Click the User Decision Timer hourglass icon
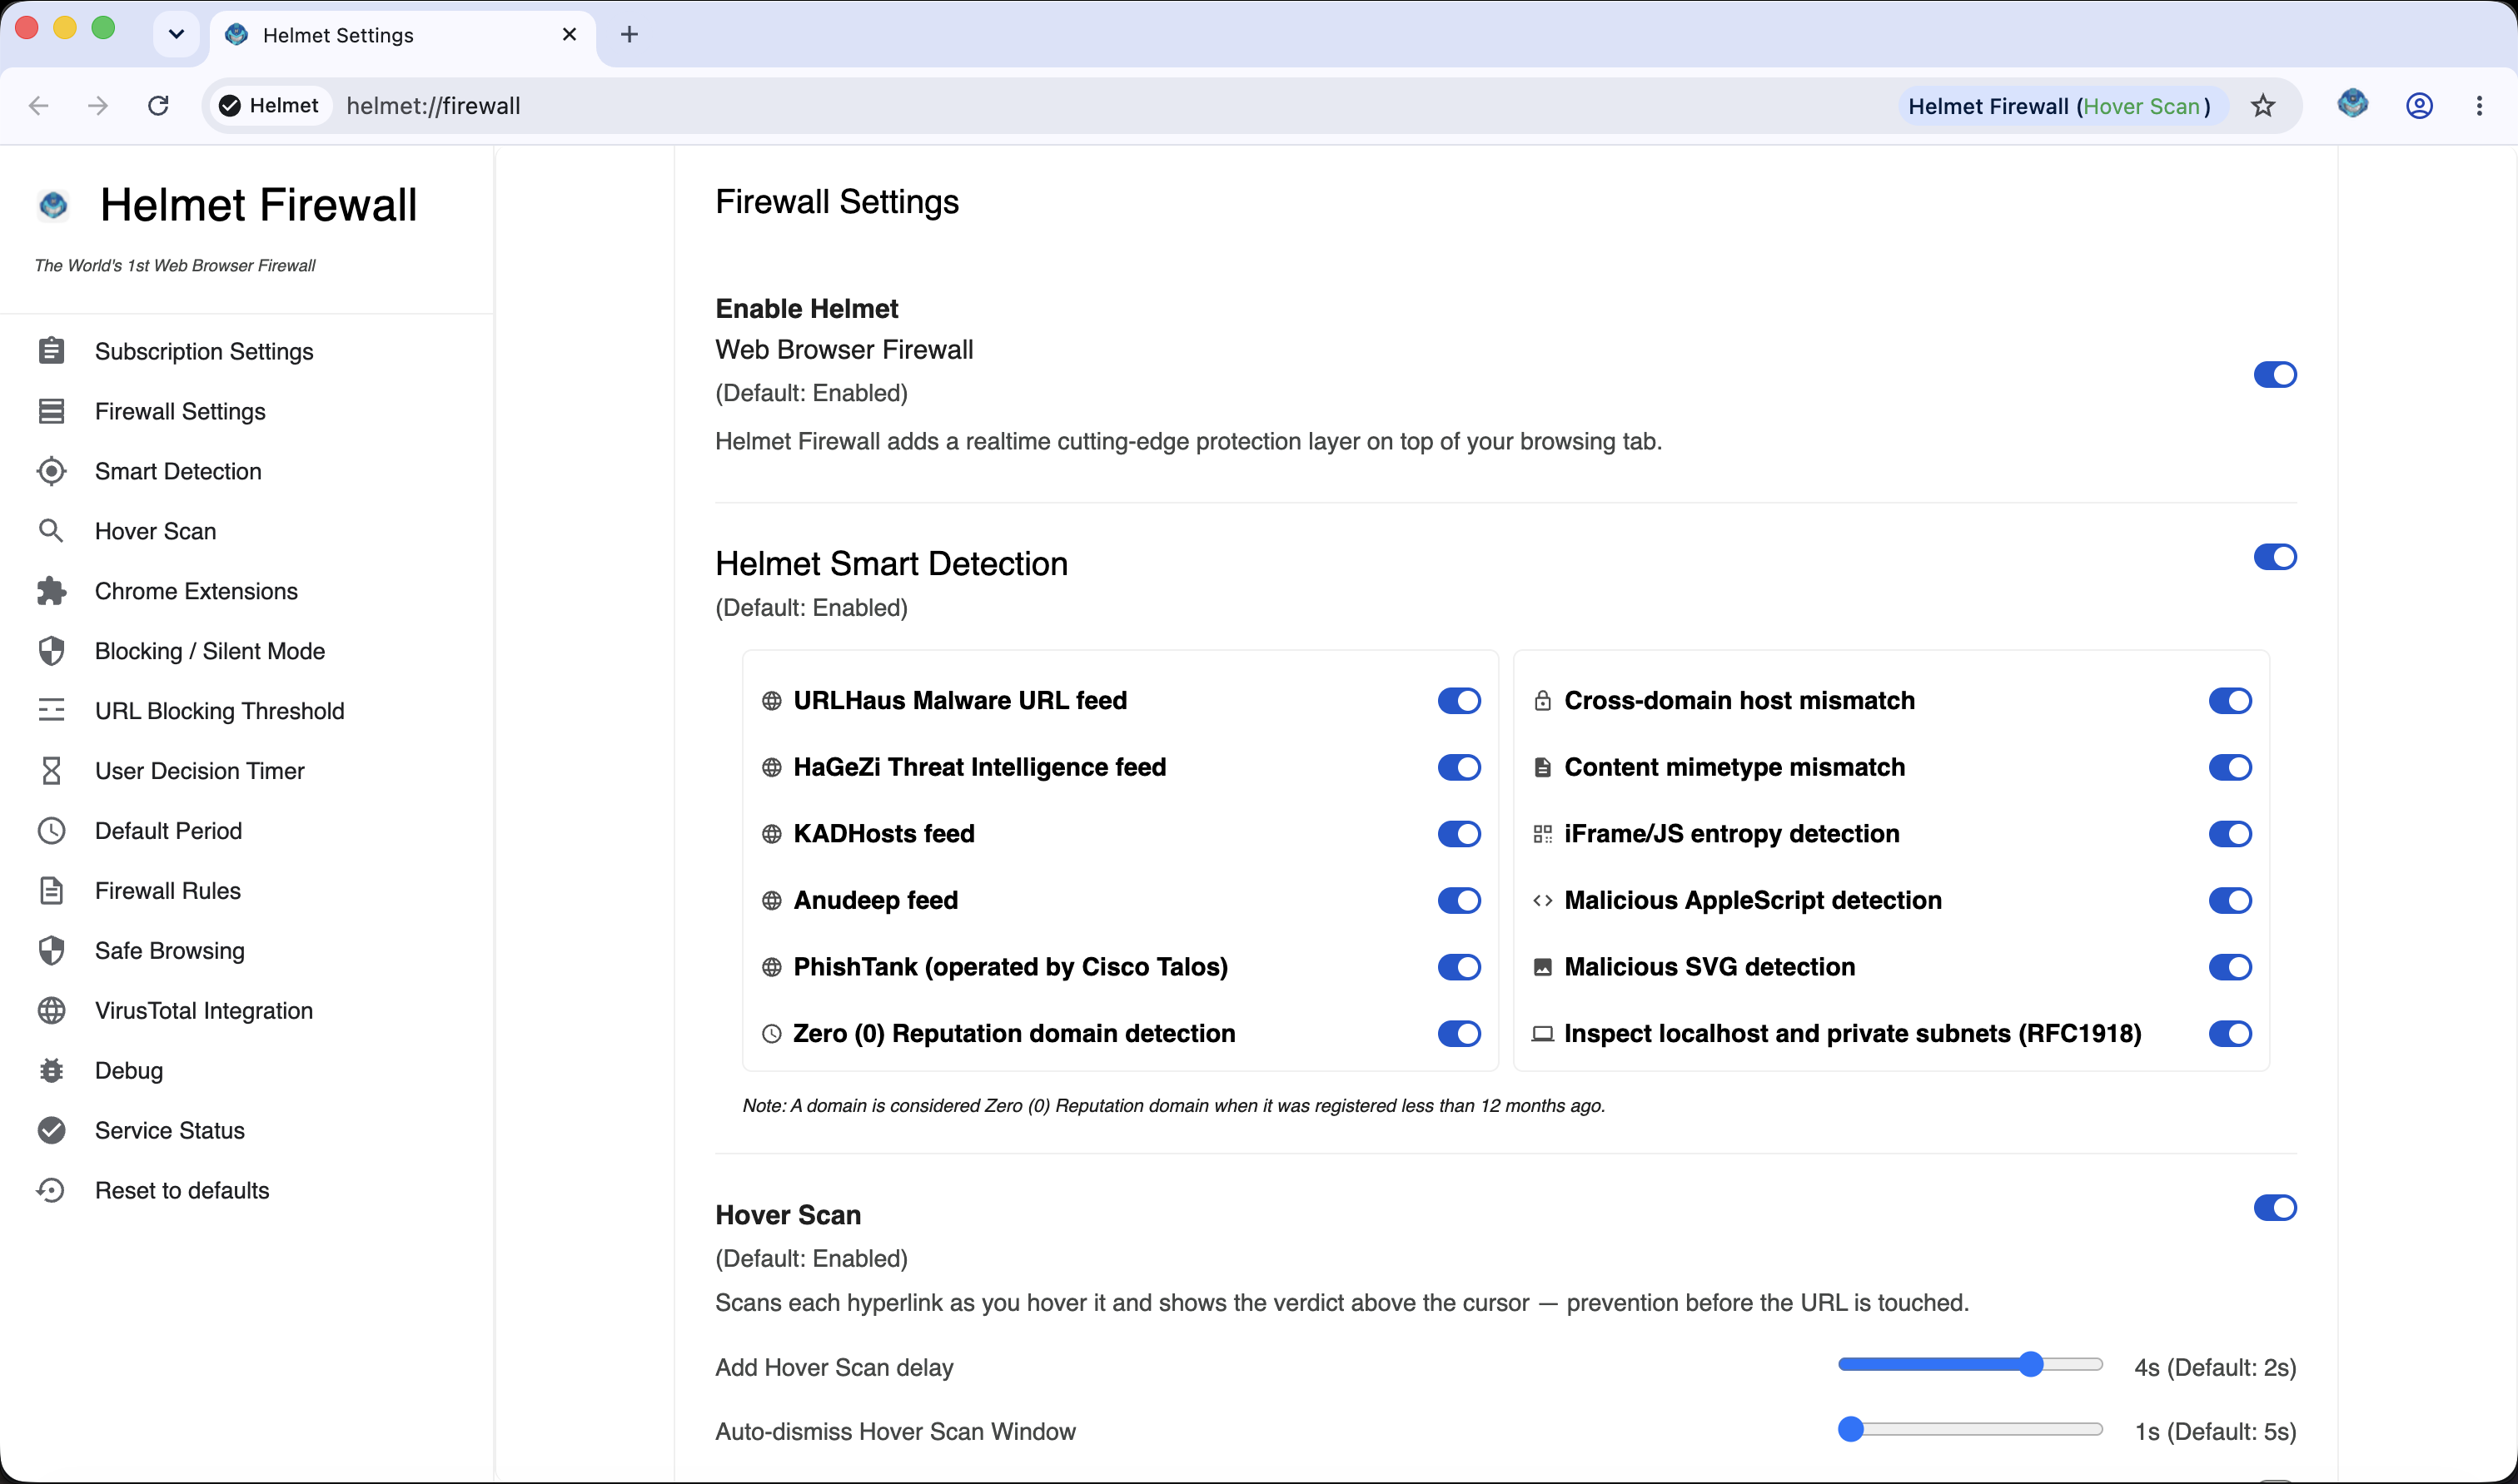The height and width of the screenshot is (1484, 2518). pos(51,771)
